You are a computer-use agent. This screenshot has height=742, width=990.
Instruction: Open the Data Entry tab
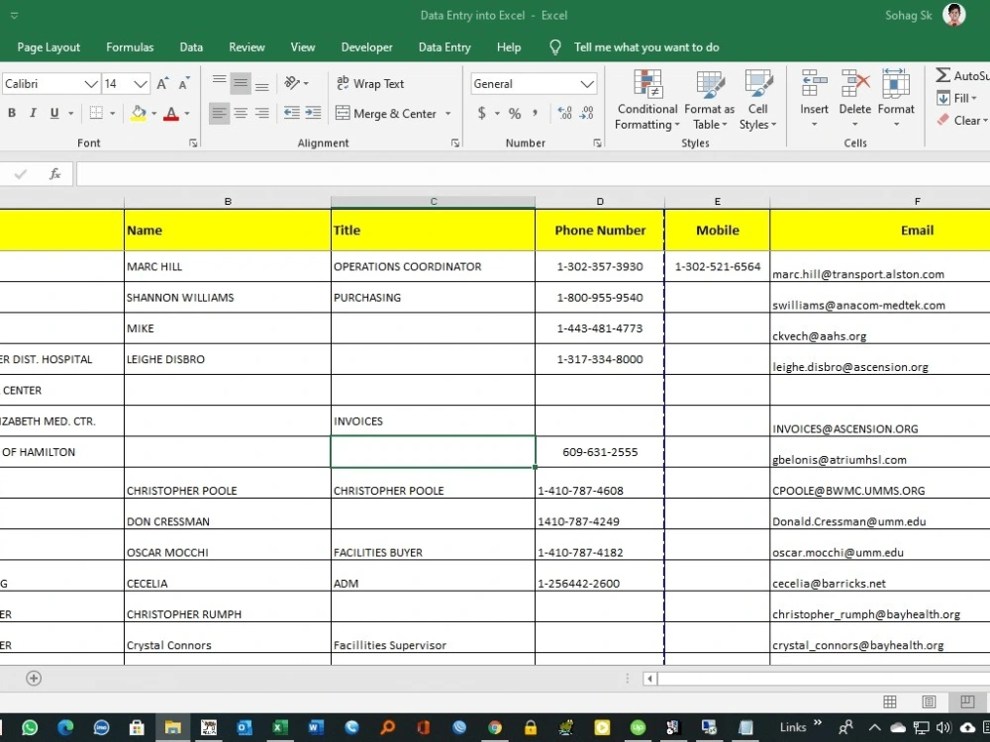coord(445,47)
